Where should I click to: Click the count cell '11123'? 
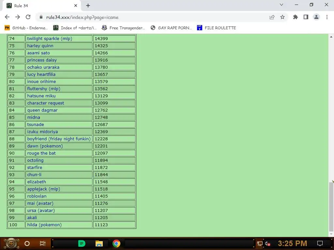[114, 225]
